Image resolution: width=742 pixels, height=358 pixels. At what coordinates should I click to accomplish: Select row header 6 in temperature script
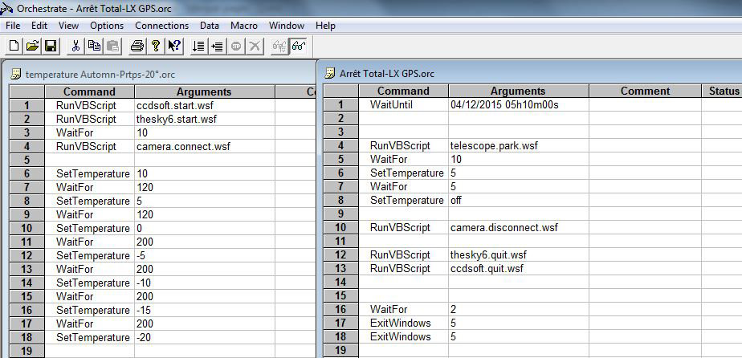point(27,173)
